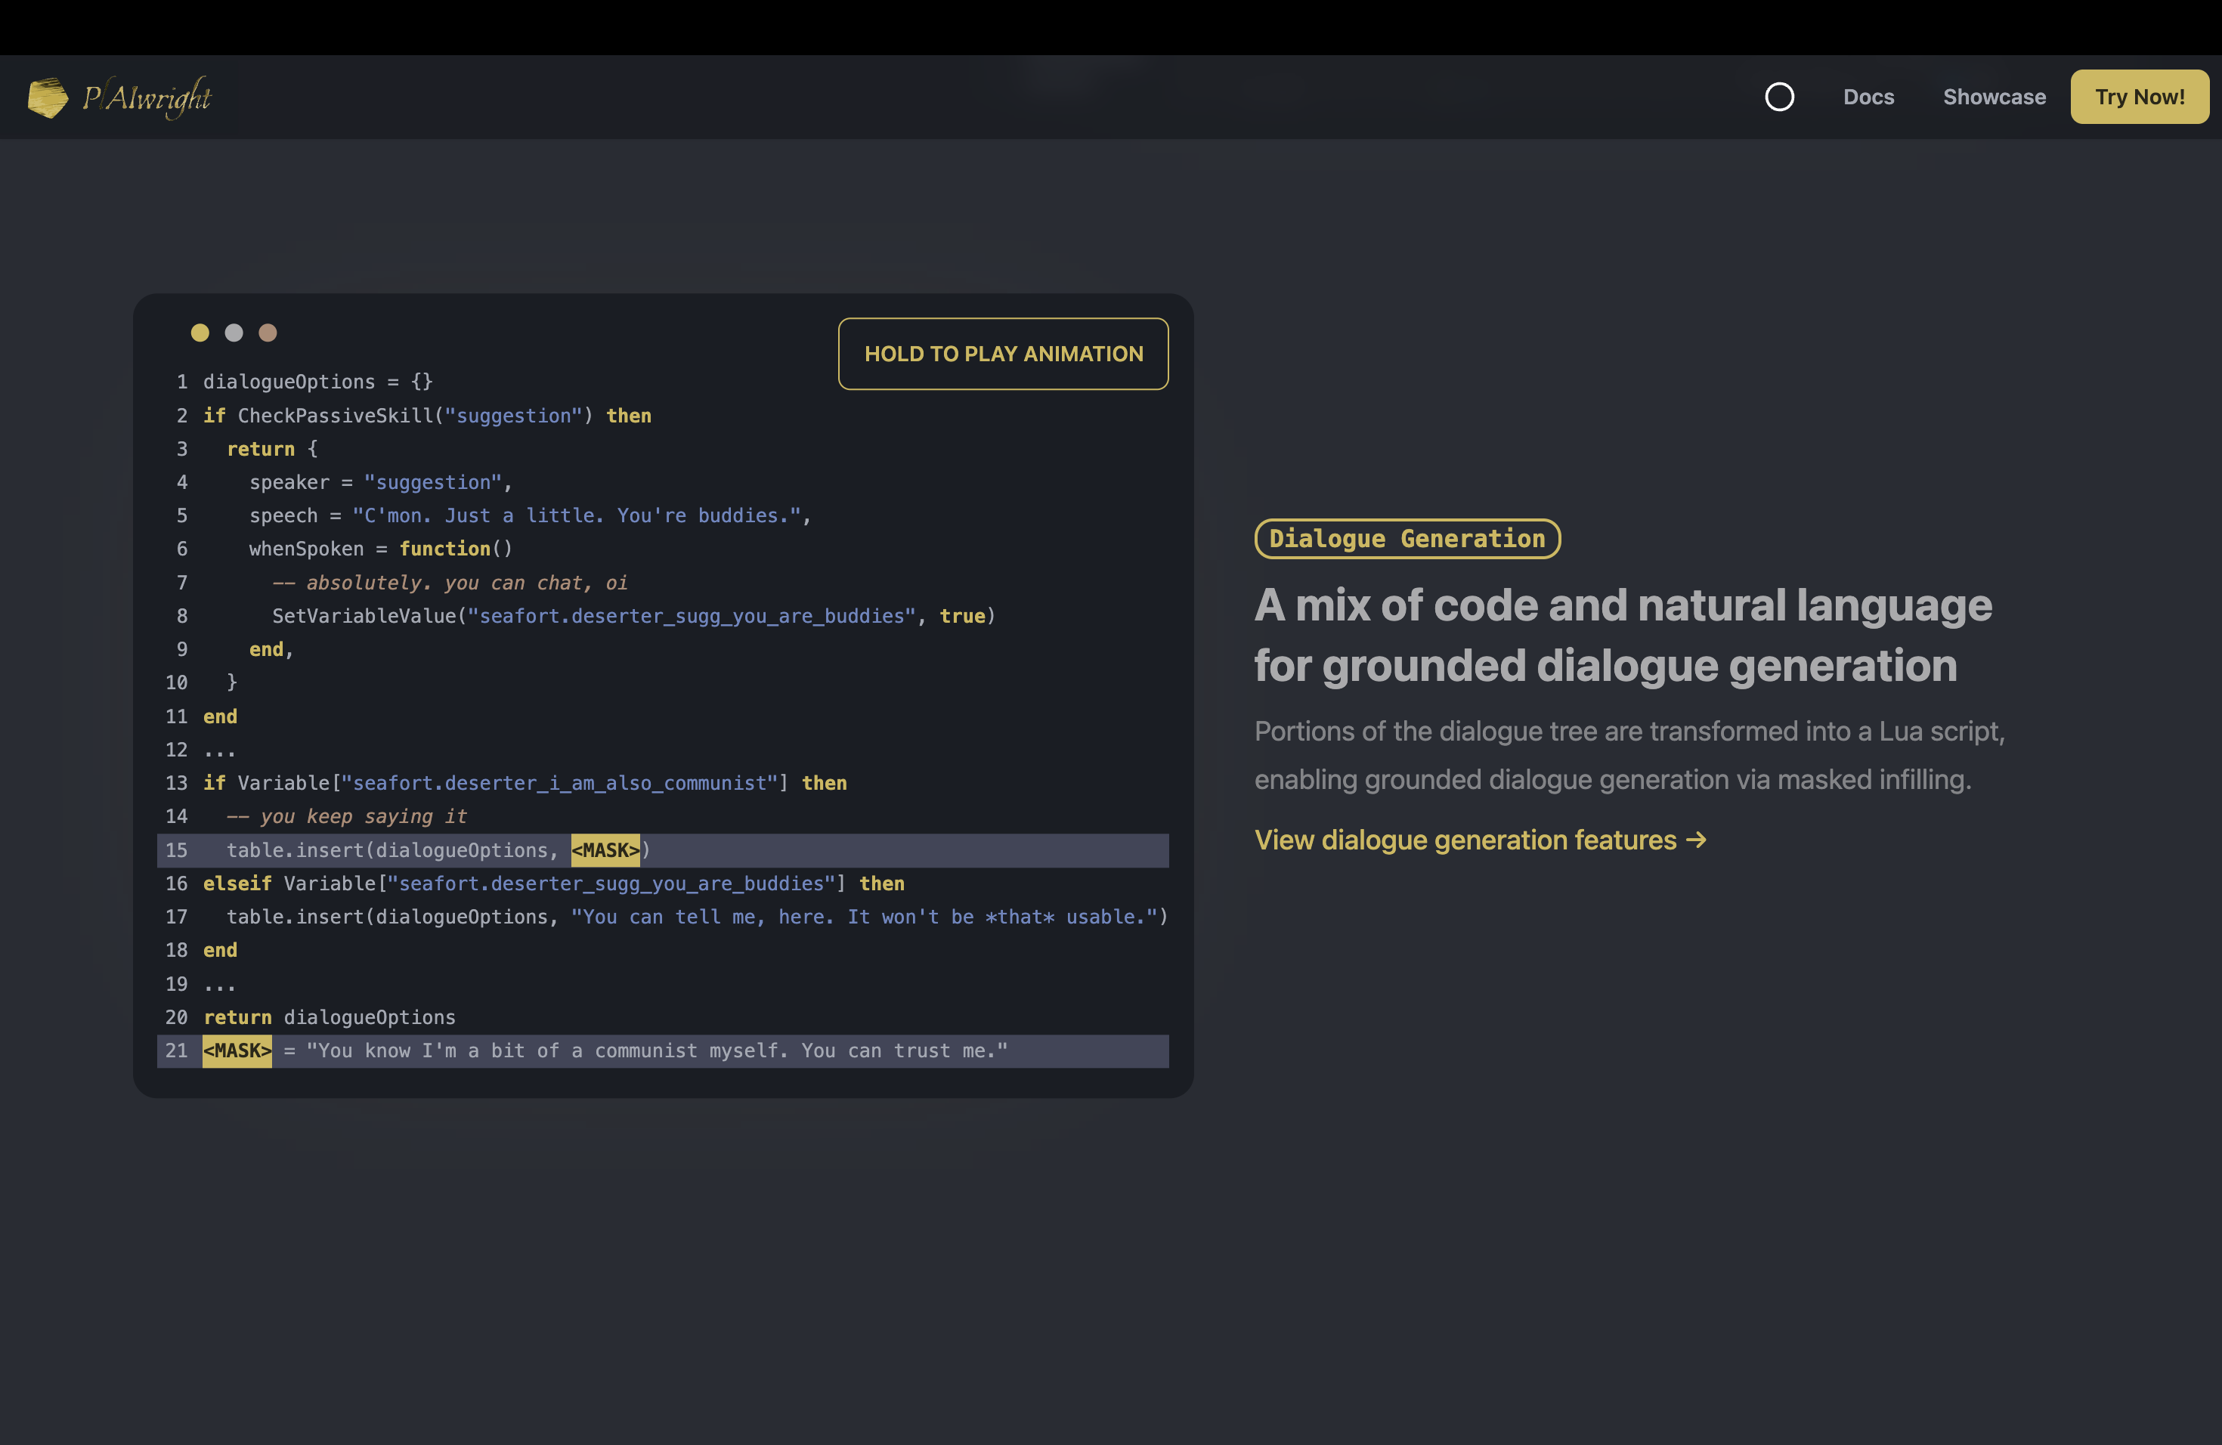This screenshot has width=2222, height=1445.
Task: Click the HOLD TO PLAY ANIMATION button
Action: pos(1003,354)
